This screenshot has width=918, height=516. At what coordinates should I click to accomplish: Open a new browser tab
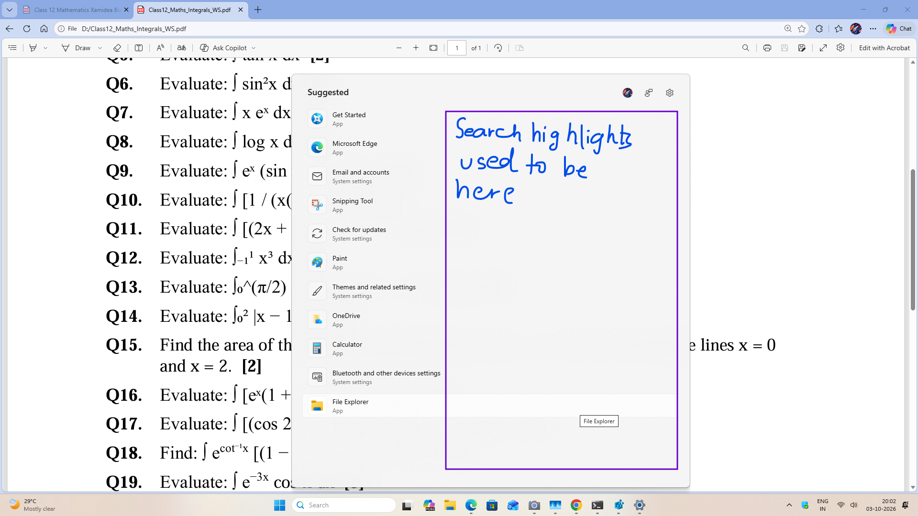[258, 10]
